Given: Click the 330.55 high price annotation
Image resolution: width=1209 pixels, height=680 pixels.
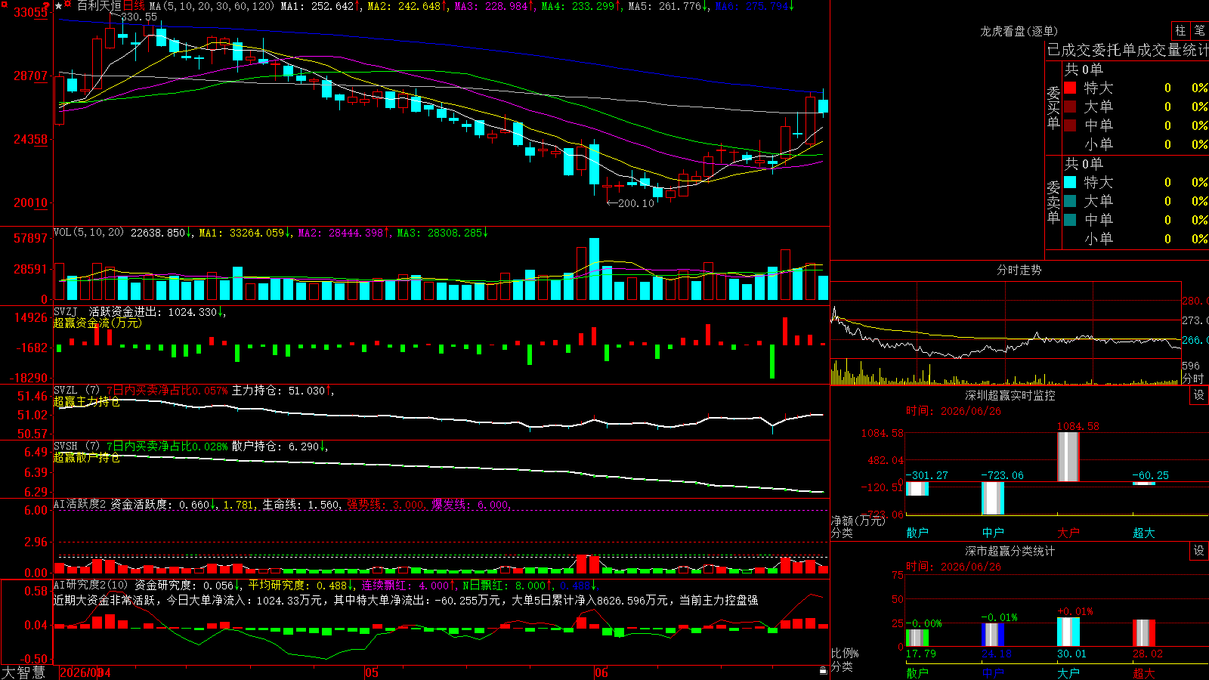Looking at the screenshot, I should tap(139, 17).
